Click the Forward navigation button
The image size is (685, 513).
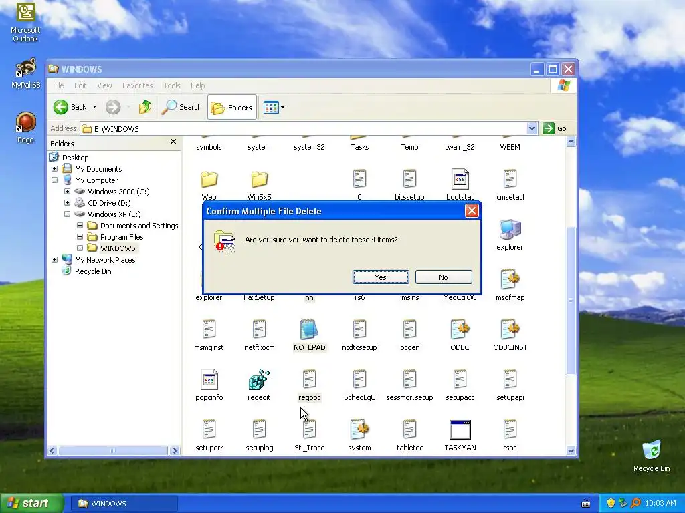pos(113,107)
